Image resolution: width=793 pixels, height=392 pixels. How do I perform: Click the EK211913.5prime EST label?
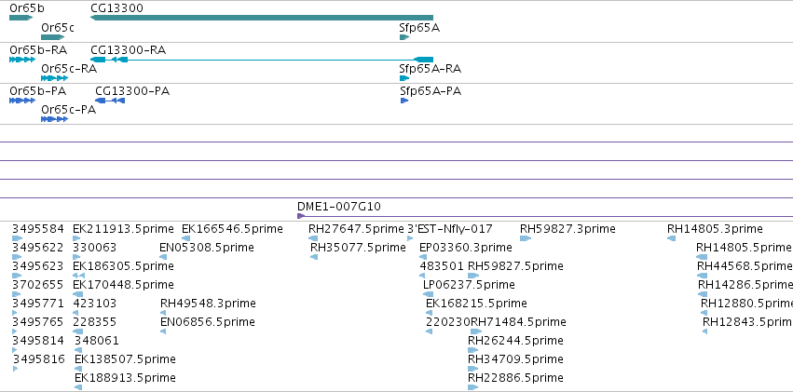point(123,229)
